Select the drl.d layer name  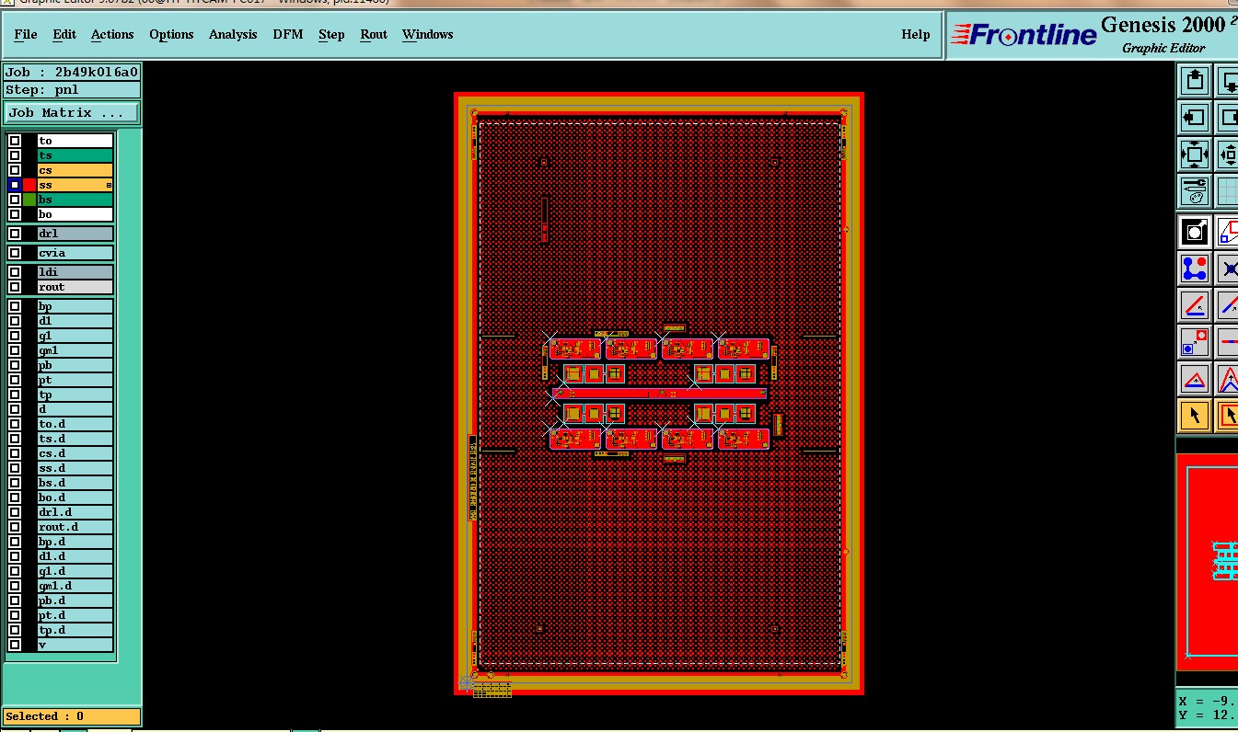(x=75, y=512)
